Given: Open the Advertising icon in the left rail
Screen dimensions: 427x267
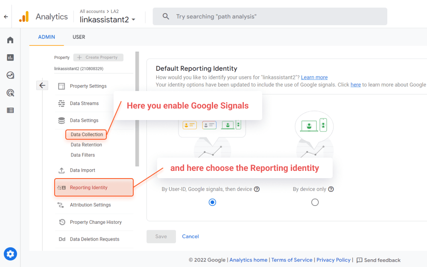Looking at the screenshot, I should [10, 93].
